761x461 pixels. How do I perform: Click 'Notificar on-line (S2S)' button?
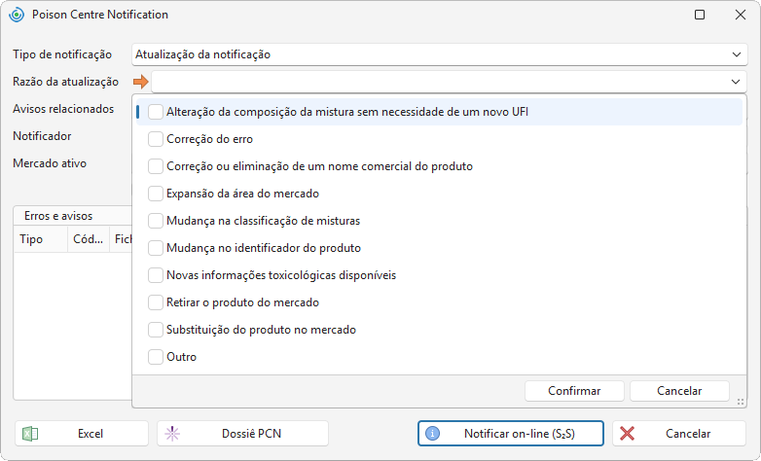pyautogui.click(x=511, y=434)
